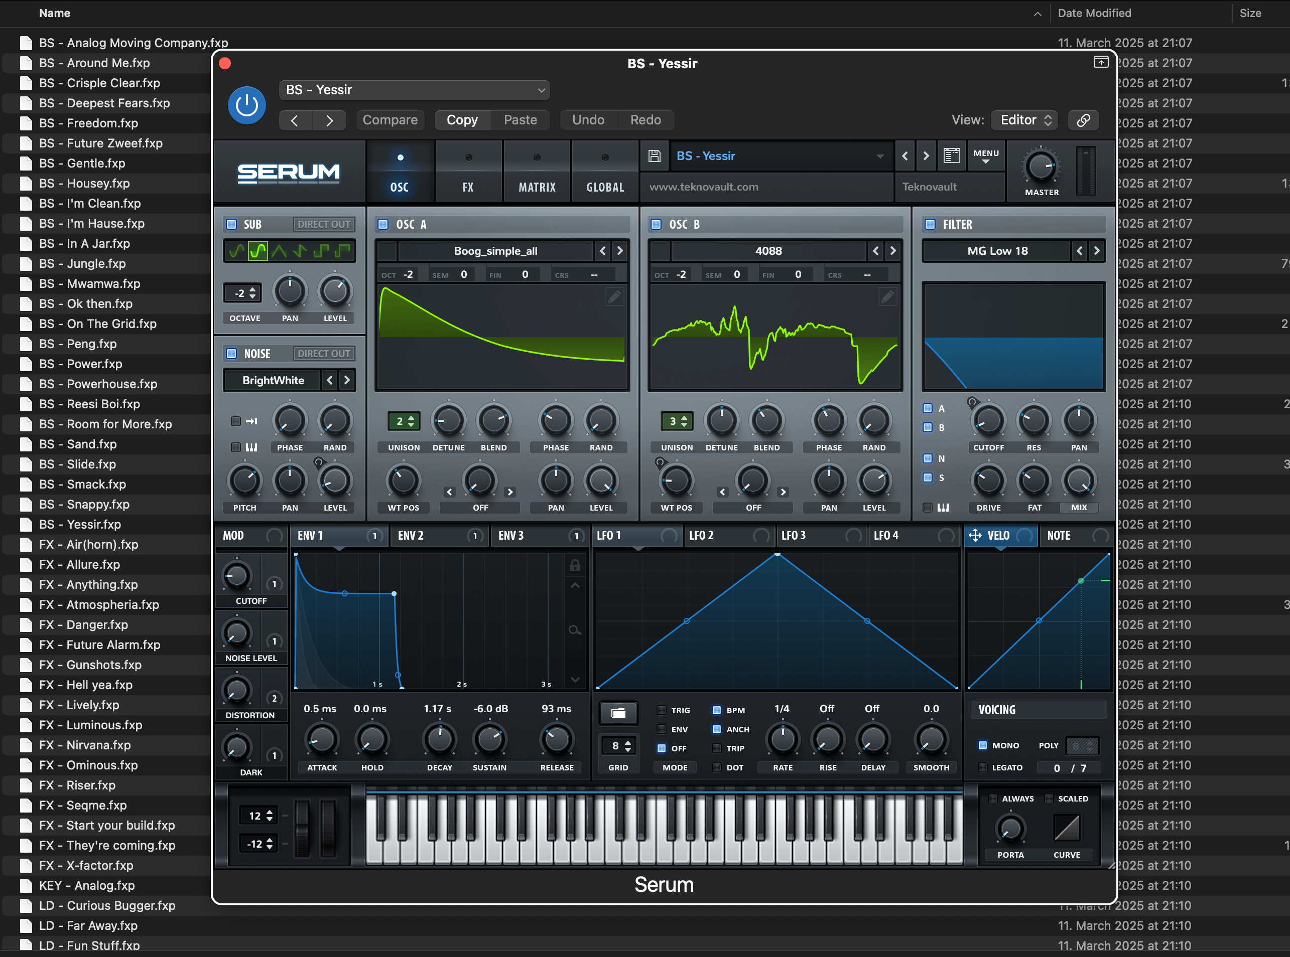Screen dimensions: 1290x957
Task: Change the LFO grid size stepper
Action: click(618, 746)
